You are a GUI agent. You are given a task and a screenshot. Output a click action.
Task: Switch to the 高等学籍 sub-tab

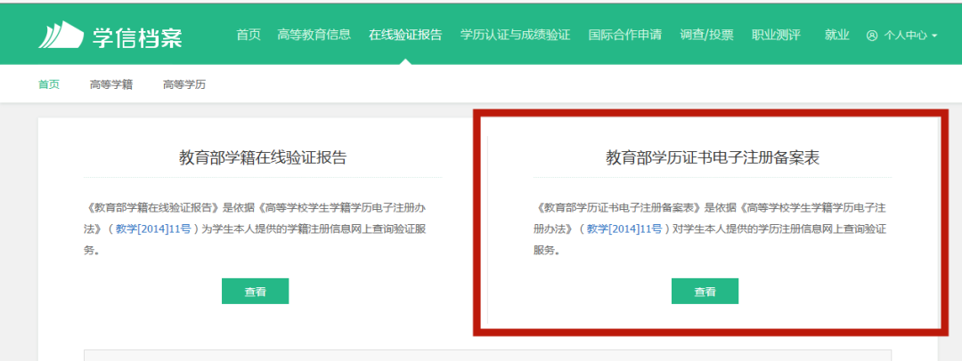pyautogui.click(x=110, y=84)
